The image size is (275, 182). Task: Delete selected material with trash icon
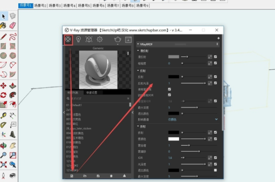(111, 176)
